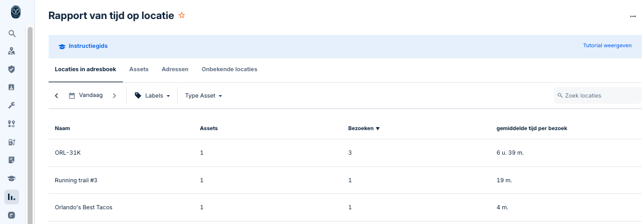Open the three-dots more options menu

pyautogui.click(x=633, y=17)
